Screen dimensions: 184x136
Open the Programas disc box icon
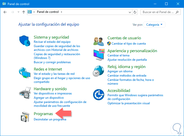pos(25,117)
